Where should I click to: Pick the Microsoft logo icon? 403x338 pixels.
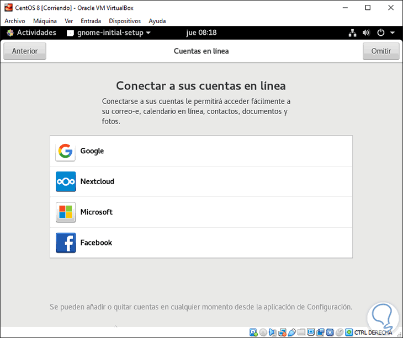click(x=66, y=212)
